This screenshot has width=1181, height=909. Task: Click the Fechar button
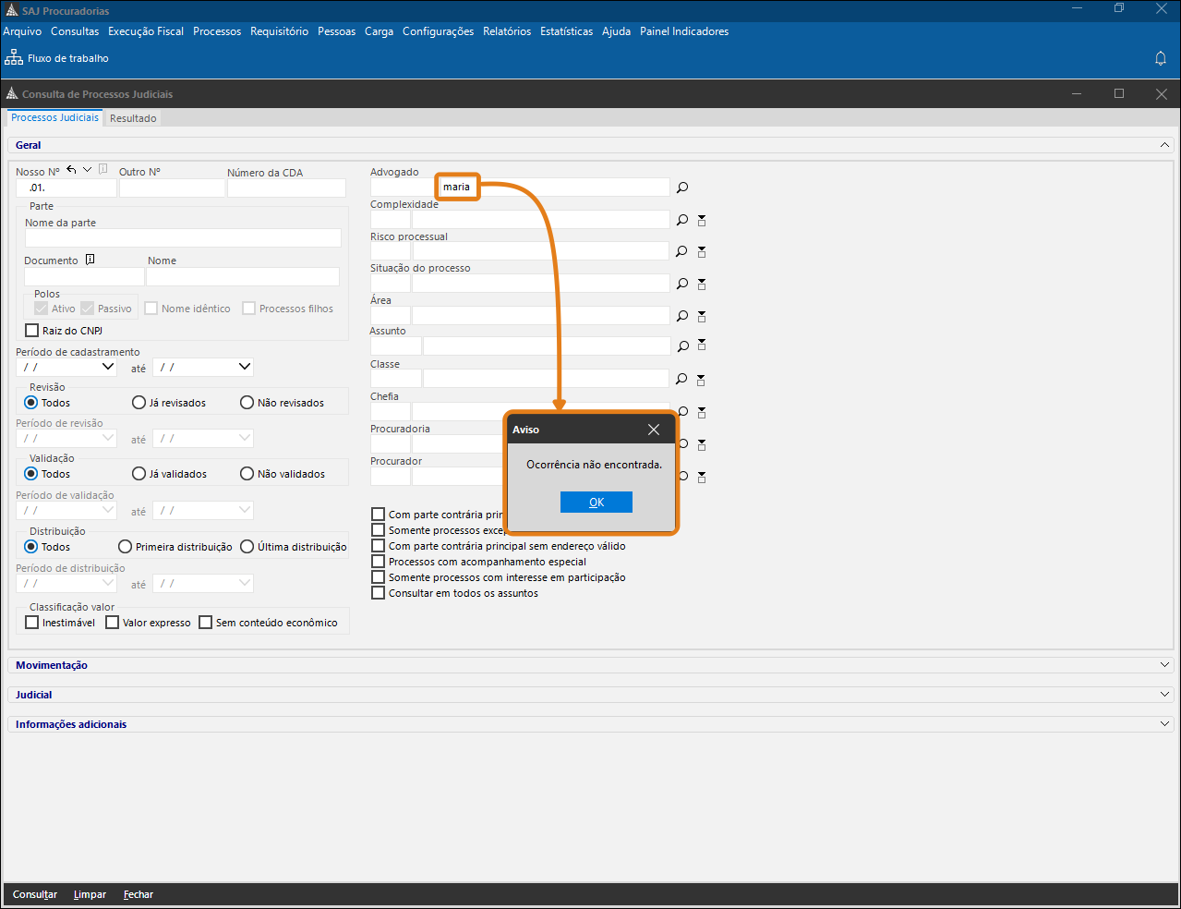[139, 894]
